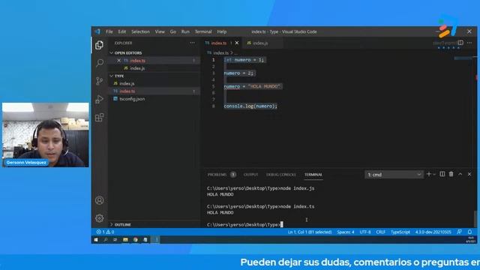Viewport: 480px width, 270px height.
Task: Switch to the Debug Console tab
Action: click(281, 175)
